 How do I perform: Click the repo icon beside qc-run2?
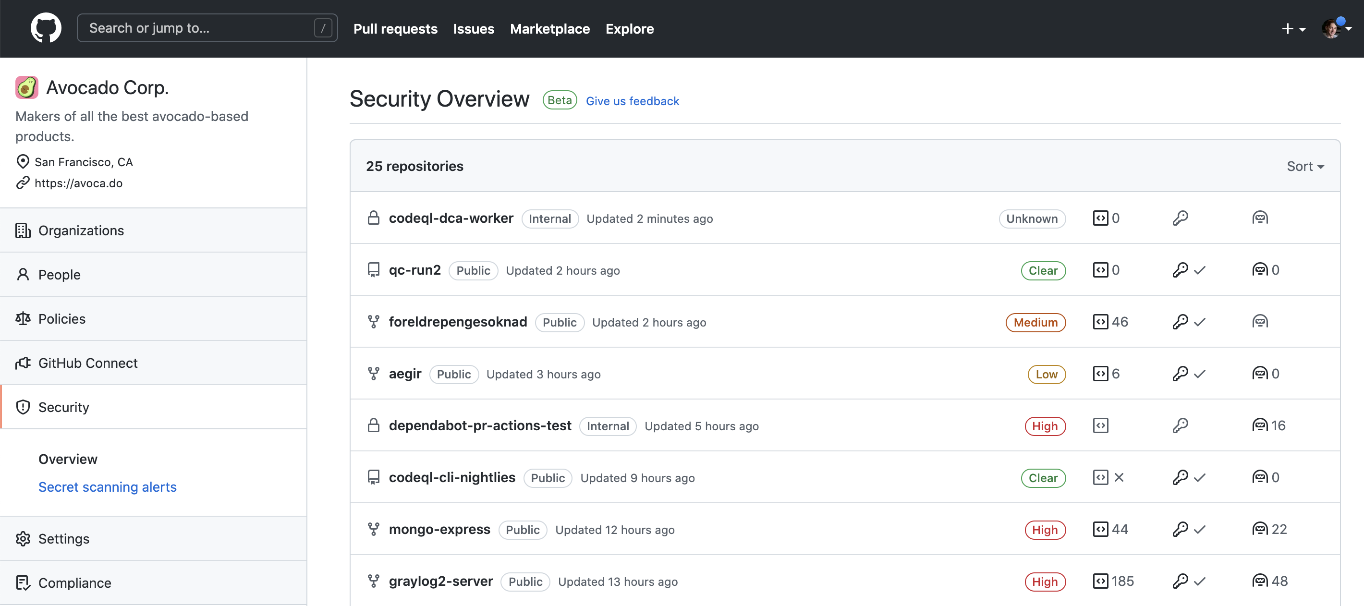(373, 270)
